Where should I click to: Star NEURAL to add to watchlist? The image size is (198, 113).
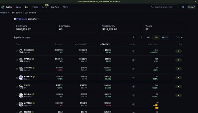click(17, 95)
